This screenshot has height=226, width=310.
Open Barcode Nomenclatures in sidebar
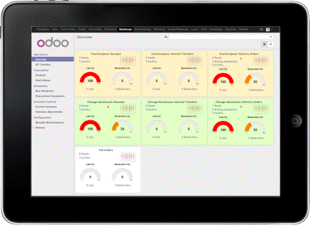point(50,122)
